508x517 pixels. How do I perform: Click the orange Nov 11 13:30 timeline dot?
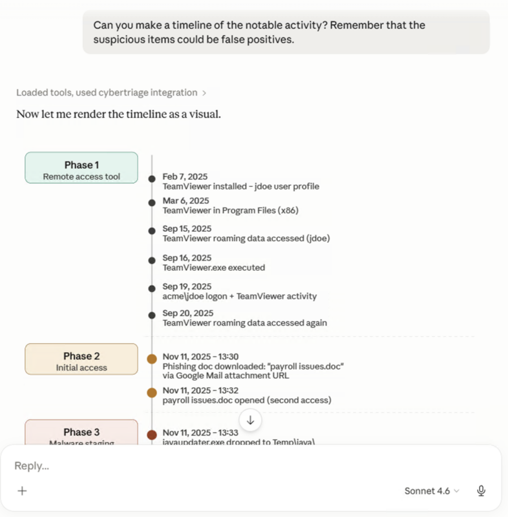coord(152,359)
